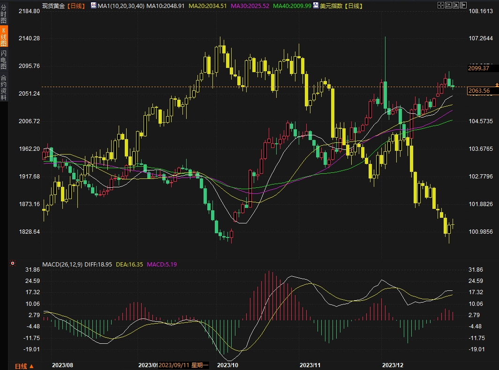This screenshot has width=499, height=370.
Task: Click the MA indicator icon before MA1(10,20,30,40)
Action: [x=93, y=6]
